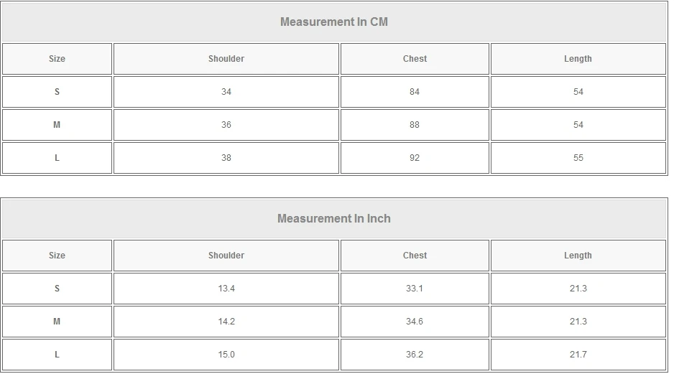The image size is (674, 374).
Task: Click the size S cell in the Inch table
Action: 57,289
